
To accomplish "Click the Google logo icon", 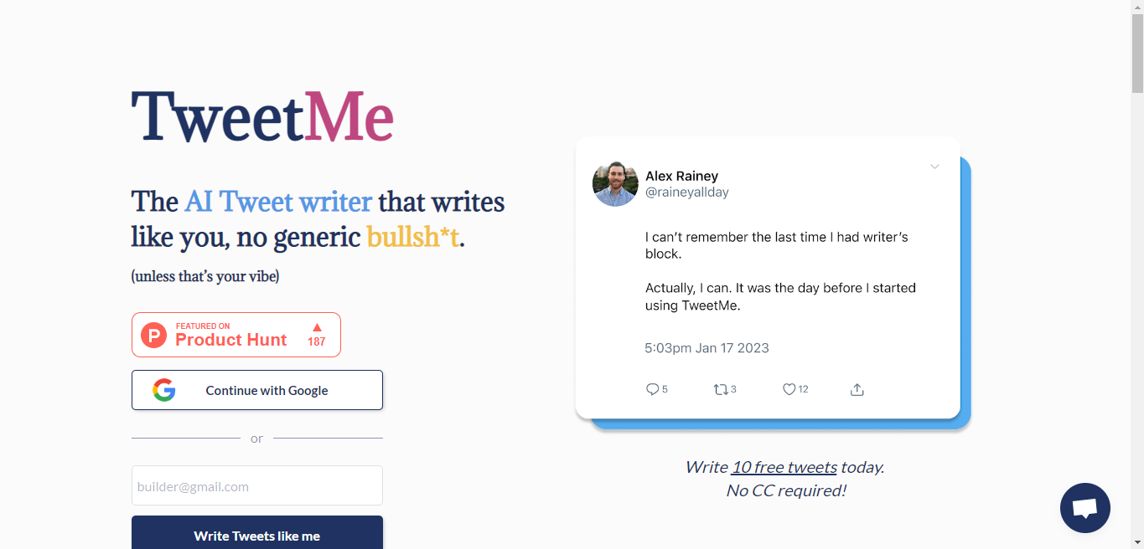I will point(164,390).
